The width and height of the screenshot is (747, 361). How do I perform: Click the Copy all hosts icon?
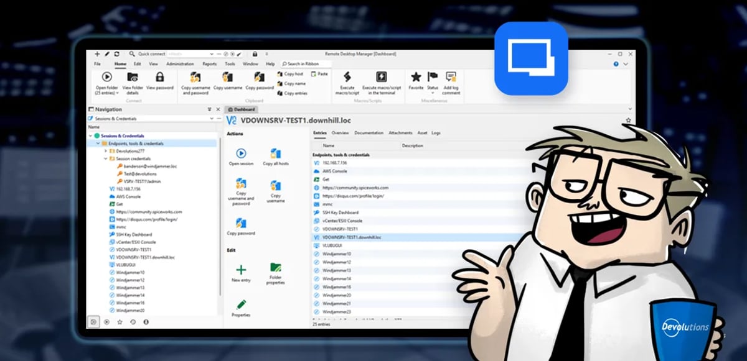click(276, 153)
